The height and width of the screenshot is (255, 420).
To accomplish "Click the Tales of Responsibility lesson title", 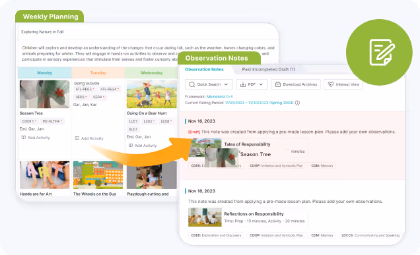I will pos(247,144).
